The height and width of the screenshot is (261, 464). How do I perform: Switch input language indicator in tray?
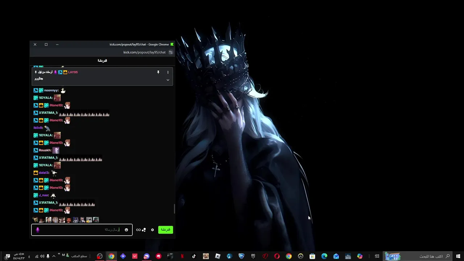coord(29,256)
